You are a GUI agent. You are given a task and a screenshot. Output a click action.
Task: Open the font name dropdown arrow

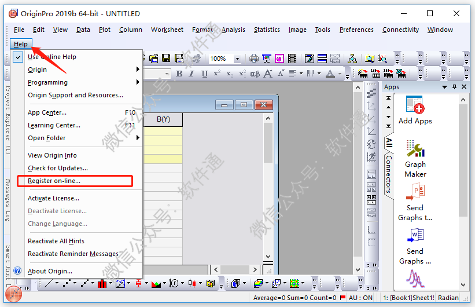[x=167, y=74]
